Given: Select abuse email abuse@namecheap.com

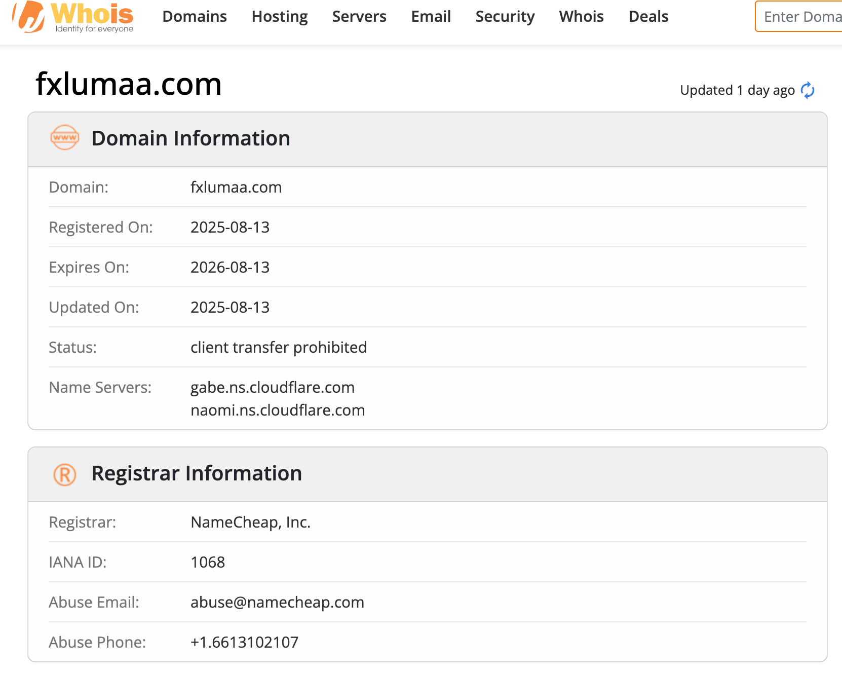Looking at the screenshot, I should click(x=277, y=603).
